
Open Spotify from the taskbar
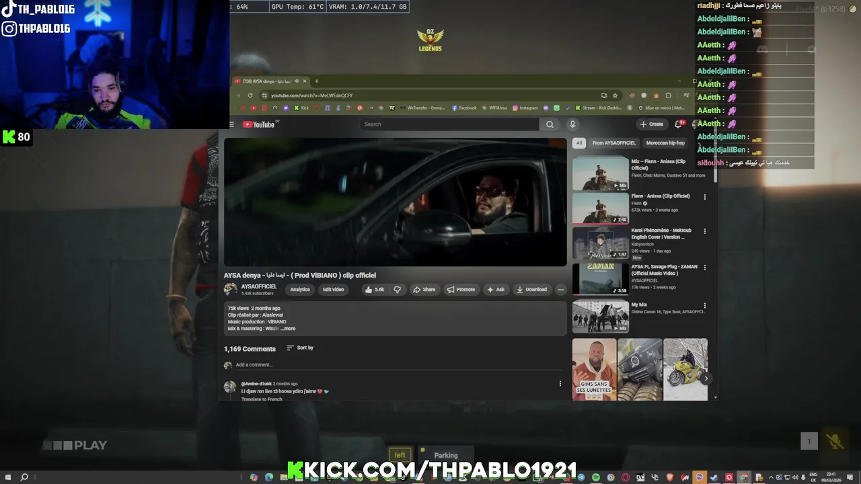point(596,477)
